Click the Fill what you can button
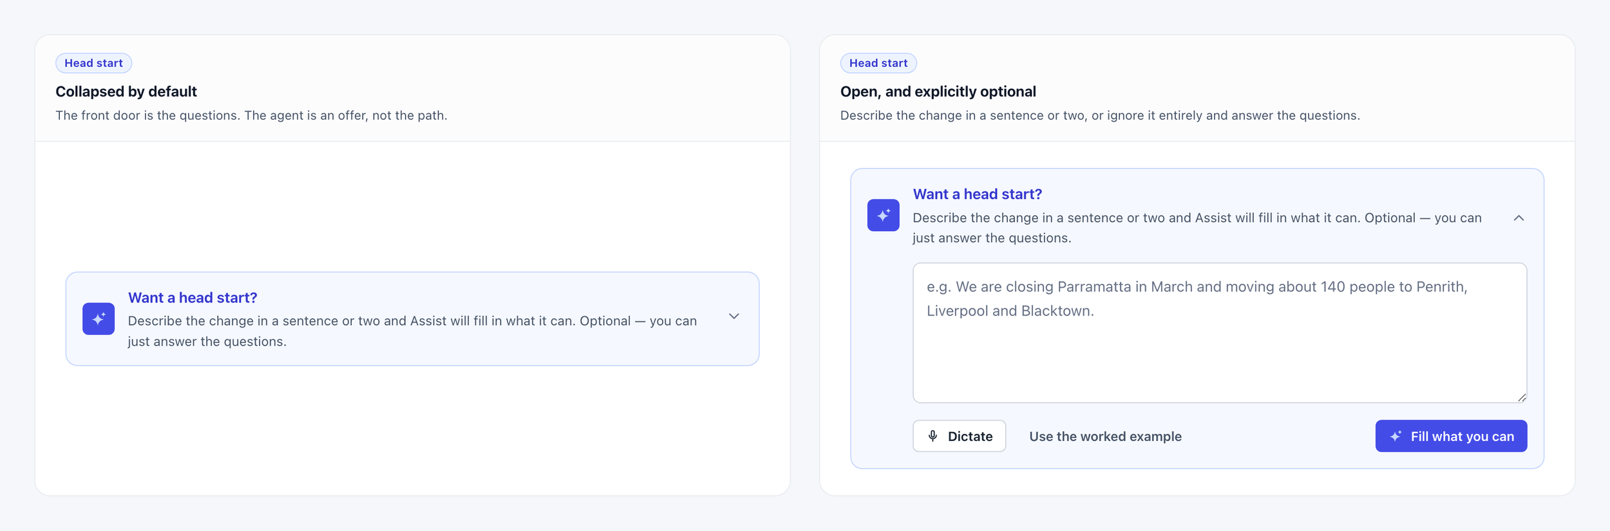This screenshot has width=1610, height=531. point(1451,436)
